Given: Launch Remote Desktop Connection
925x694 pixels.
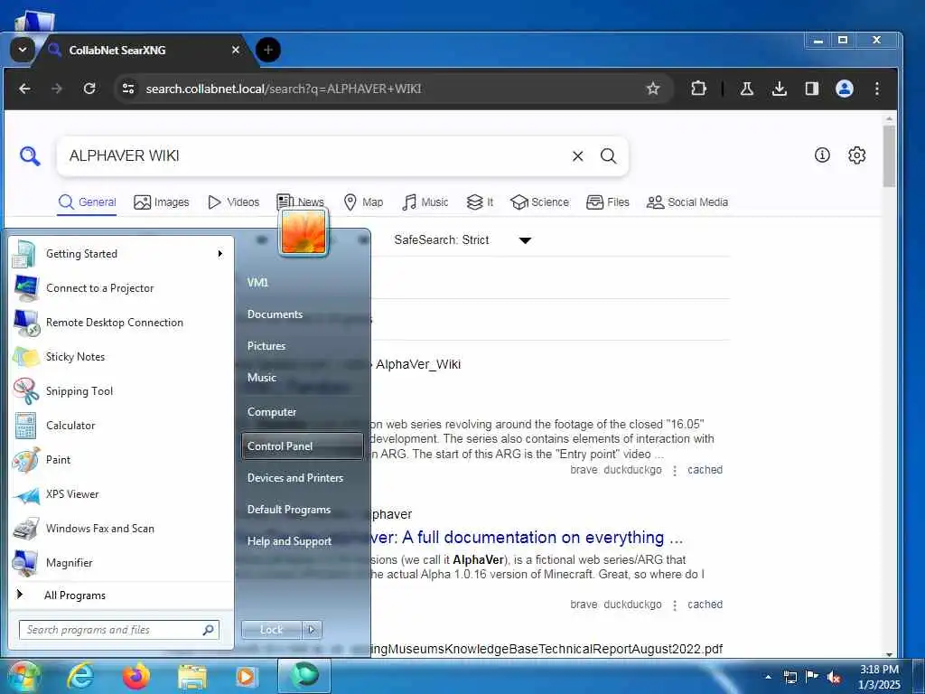Looking at the screenshot, I should coord(122,323).
